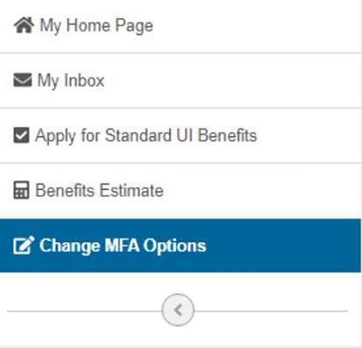Collapse the sidebar with the left chevron
Viewport: 362px width, 348px height.
point(178,311)
